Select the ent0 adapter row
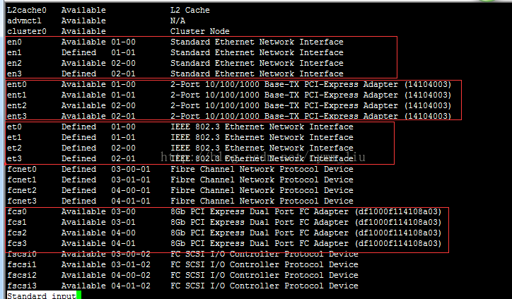 (x=229, y=85)
